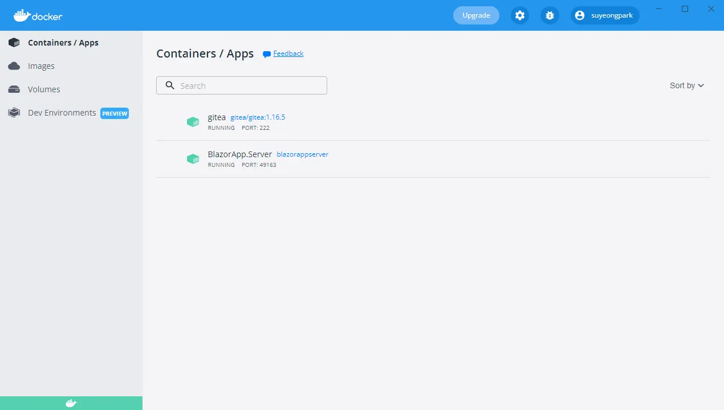Expand the Sort by dropdown
This screenshot has height=410, width=724.
687,85
